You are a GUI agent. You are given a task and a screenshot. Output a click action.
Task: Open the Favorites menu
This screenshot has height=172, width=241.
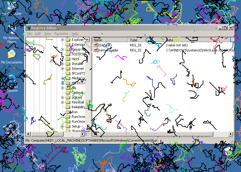[61, 34]
